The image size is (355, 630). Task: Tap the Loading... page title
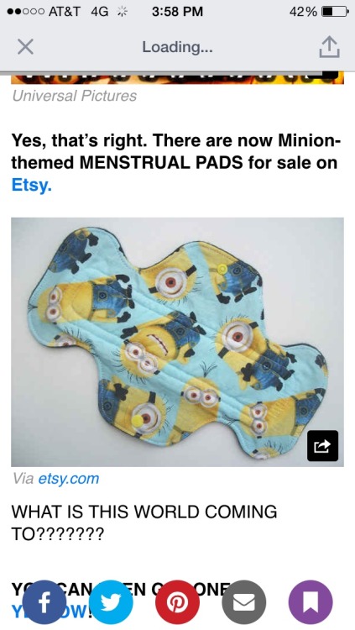[x=177, y=47]
